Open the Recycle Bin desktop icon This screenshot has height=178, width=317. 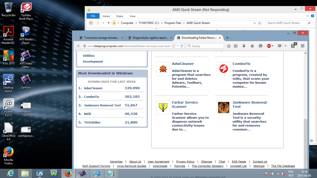(8, 9)
